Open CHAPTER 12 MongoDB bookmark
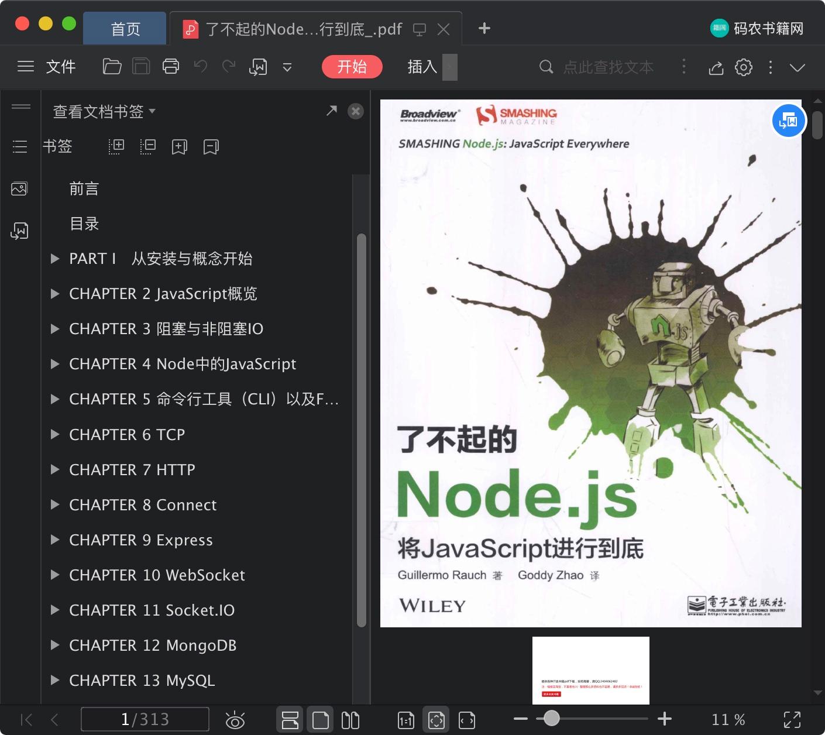The width and height of the screenshot is (825, 735). pyautogui.click(x=153, y=645)
